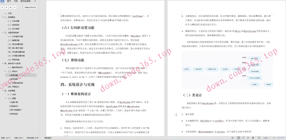
Task: Select outline entry 2.成员函数
Action: point(14,79)
